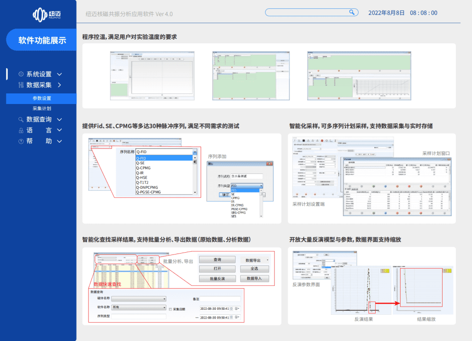
Task: Click the 软件功能展示 button
Action: tap(42, 40)
